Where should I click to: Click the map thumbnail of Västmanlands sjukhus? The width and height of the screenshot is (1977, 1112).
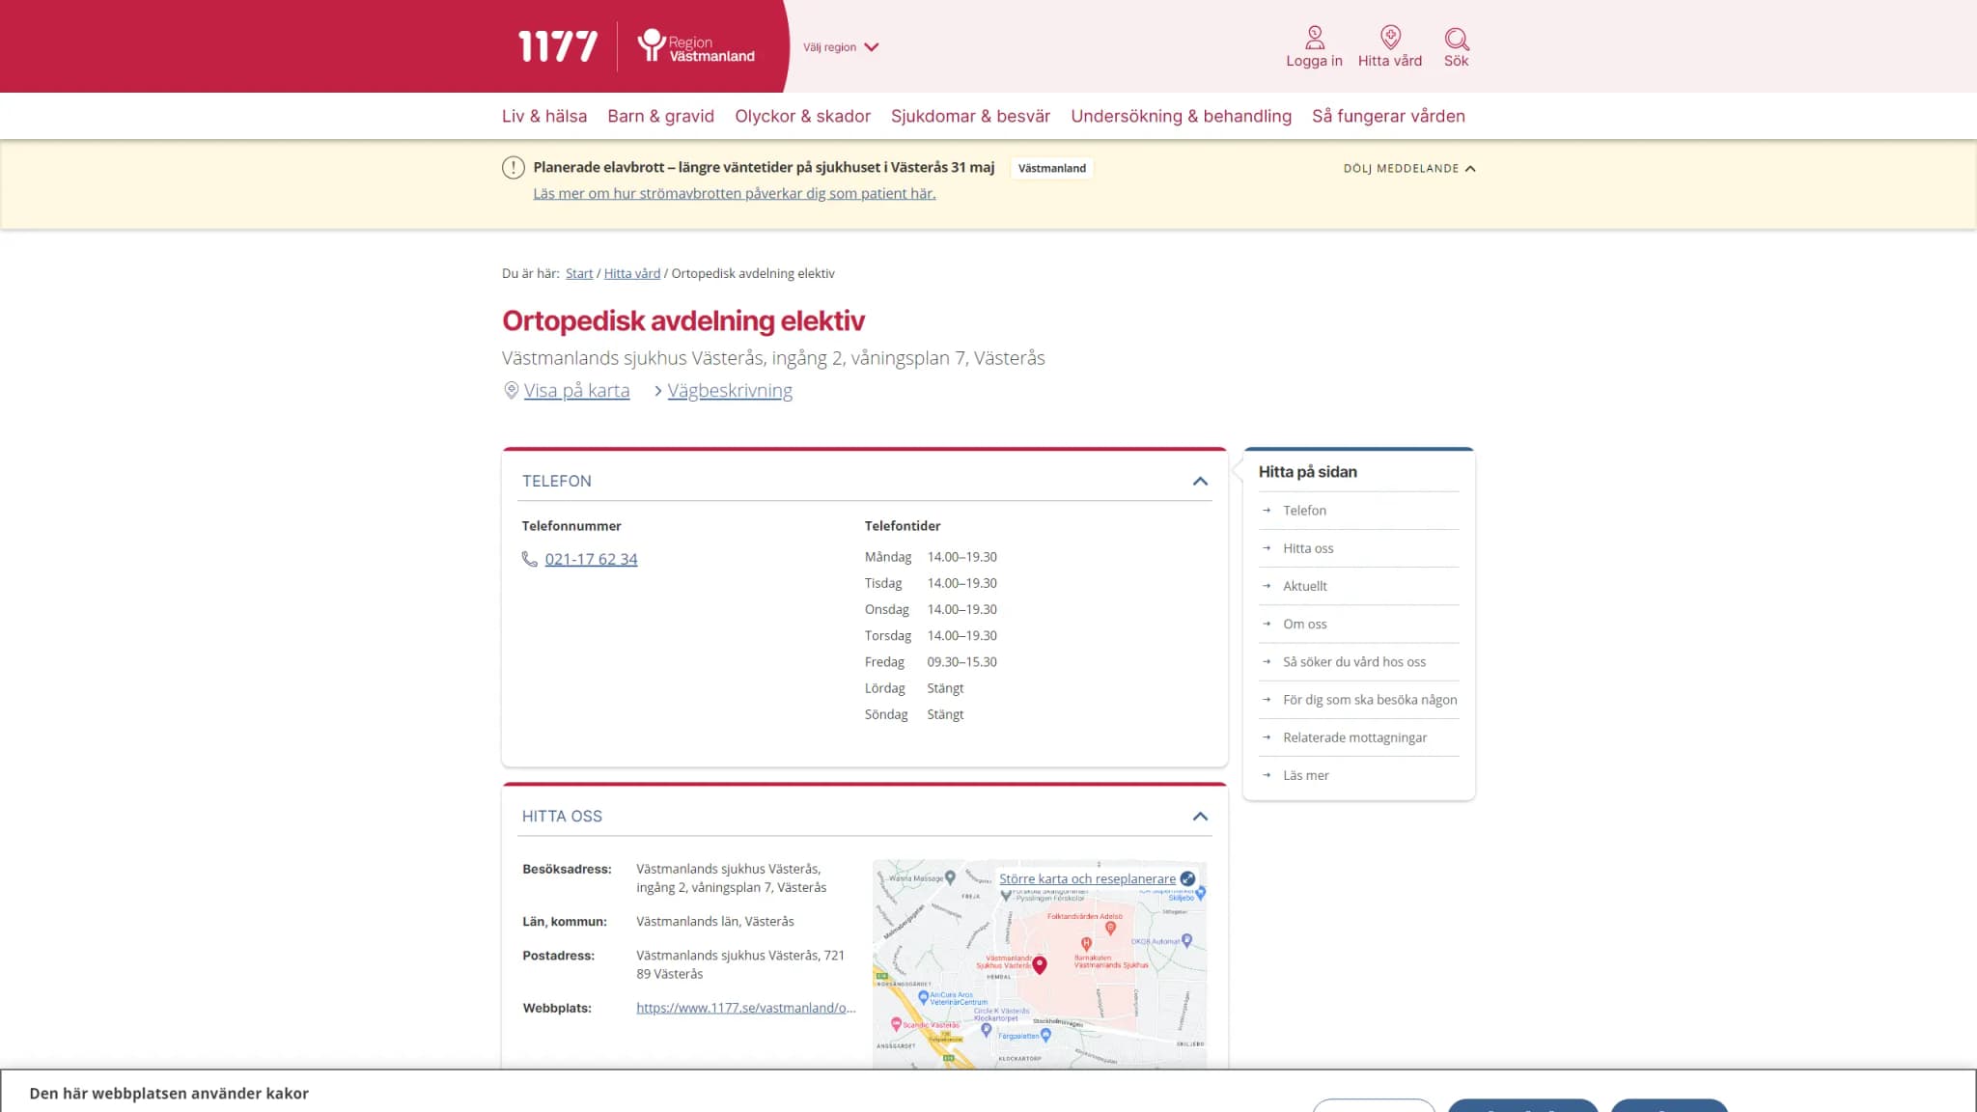1040,963
